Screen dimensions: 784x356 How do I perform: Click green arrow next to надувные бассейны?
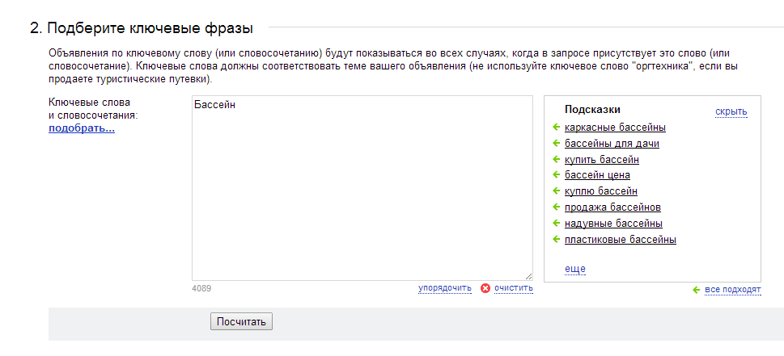click(x=556, y=223)
